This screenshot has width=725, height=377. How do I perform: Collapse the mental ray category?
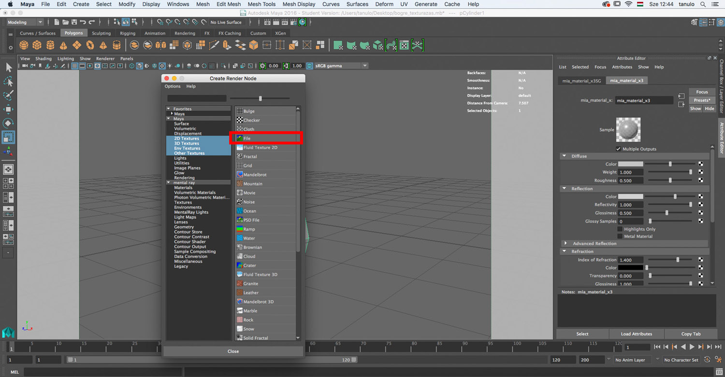pos(169,183)
